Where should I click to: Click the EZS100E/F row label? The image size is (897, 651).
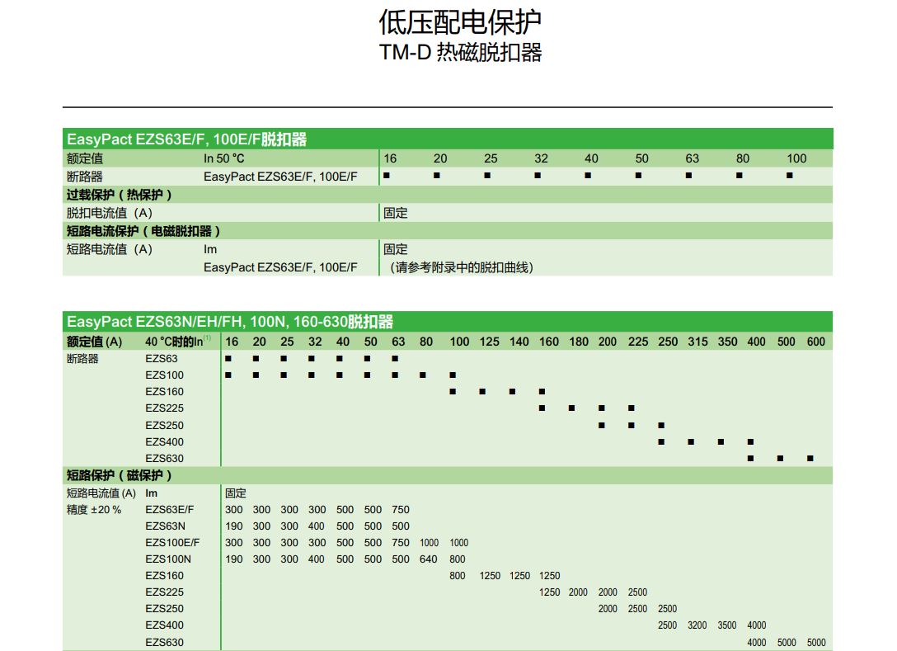point(172,543)
